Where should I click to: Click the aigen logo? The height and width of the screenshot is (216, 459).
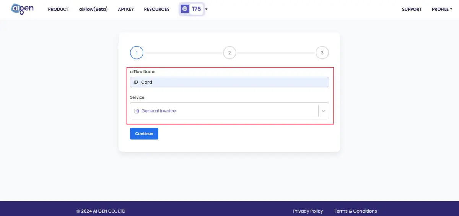(x=22, y=9)
